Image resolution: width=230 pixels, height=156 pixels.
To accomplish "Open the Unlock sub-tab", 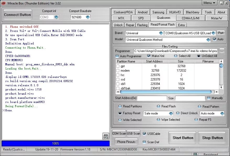I will (118, 25).
